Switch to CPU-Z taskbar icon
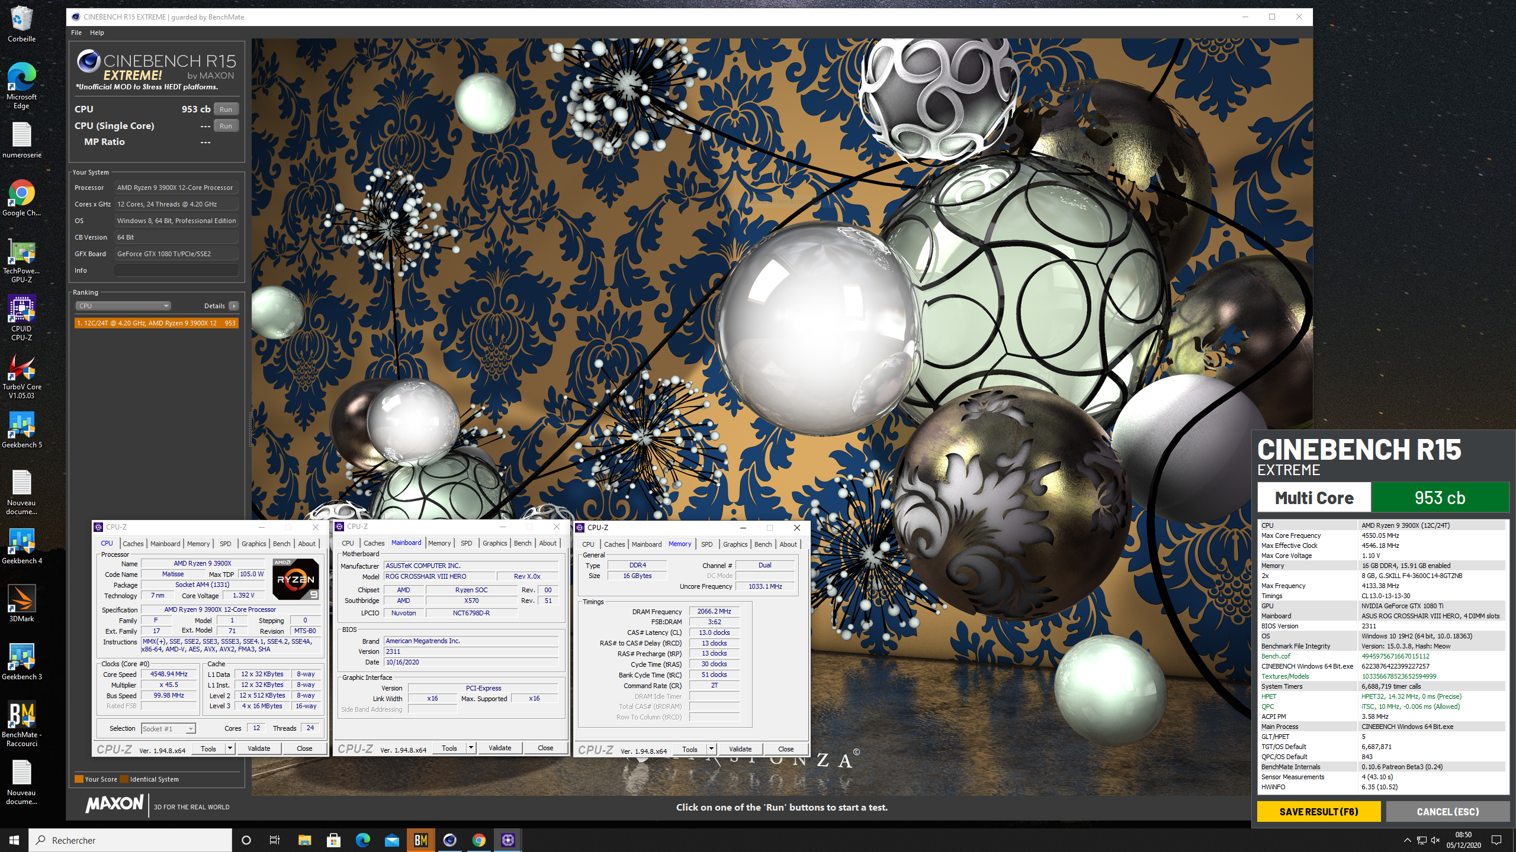Viewport: 1516px width, 852px height. coord(508,840)
